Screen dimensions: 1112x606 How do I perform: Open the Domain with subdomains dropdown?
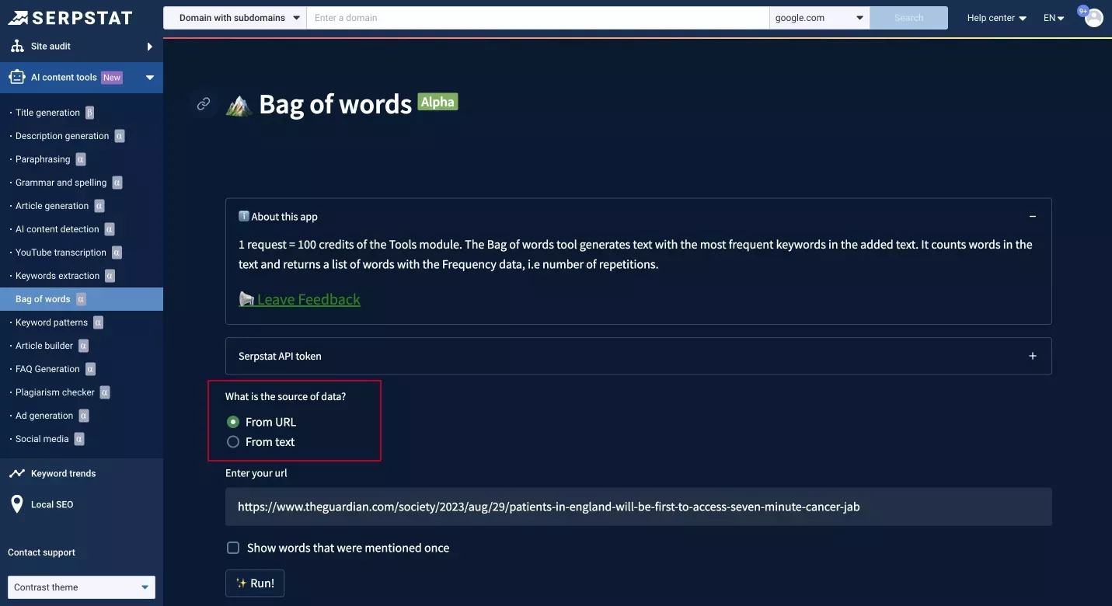(x=235, y=18)
